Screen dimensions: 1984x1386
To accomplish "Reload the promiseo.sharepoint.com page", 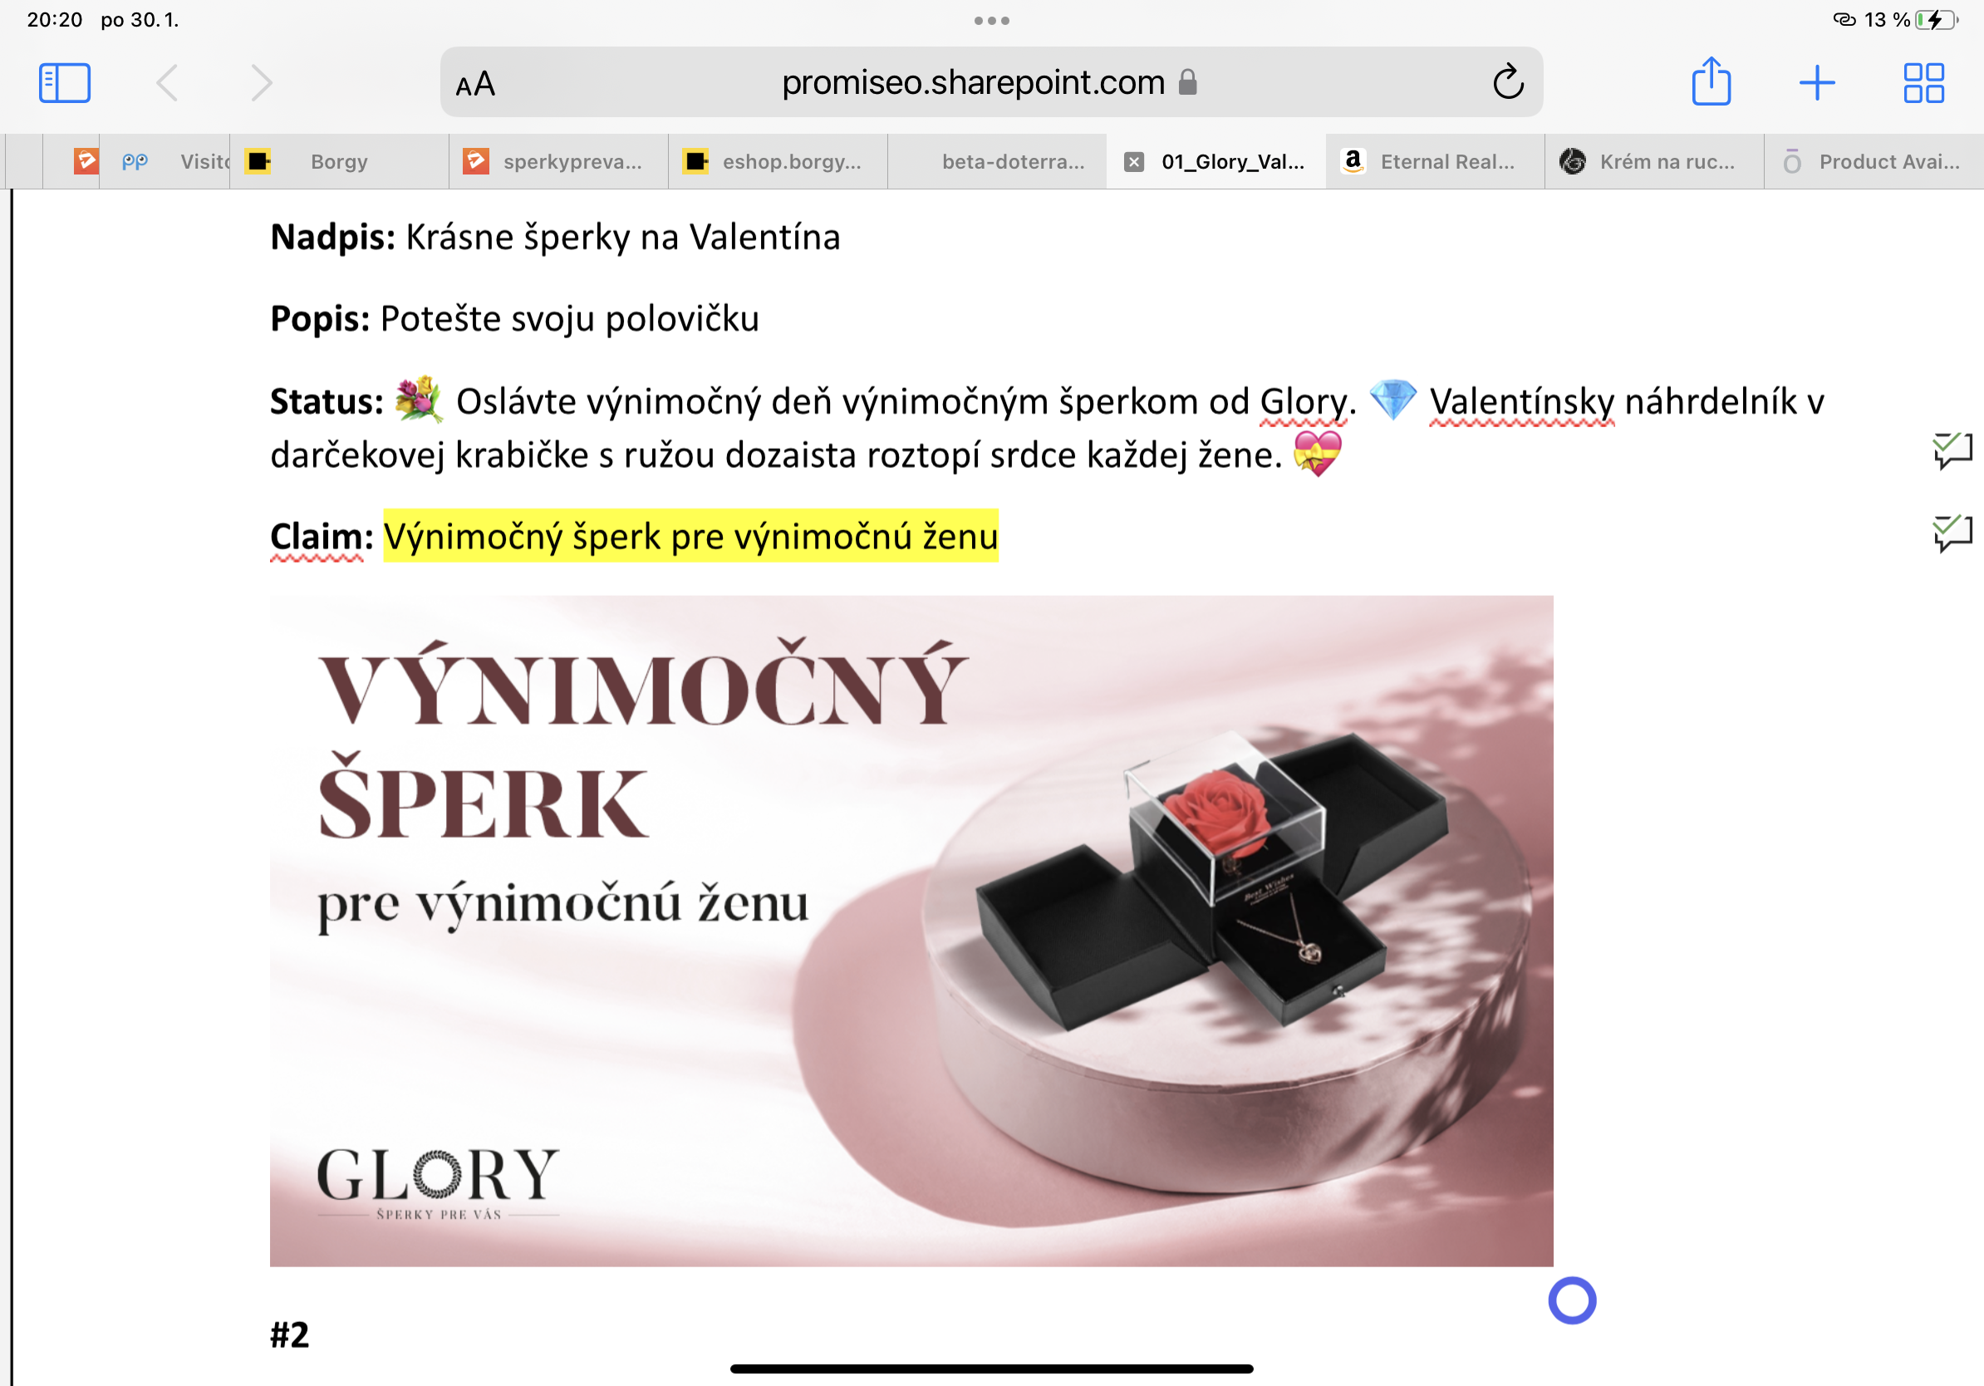I will (x=1508, y=82).
